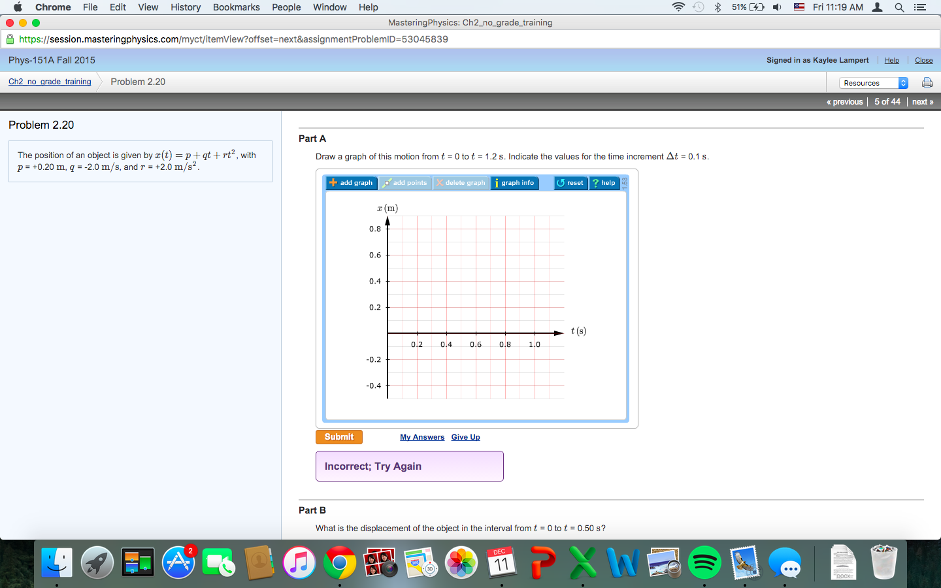Click the battery status indicator
The width and height of the screenshot is (941, 588).
(x=748, y=7)
